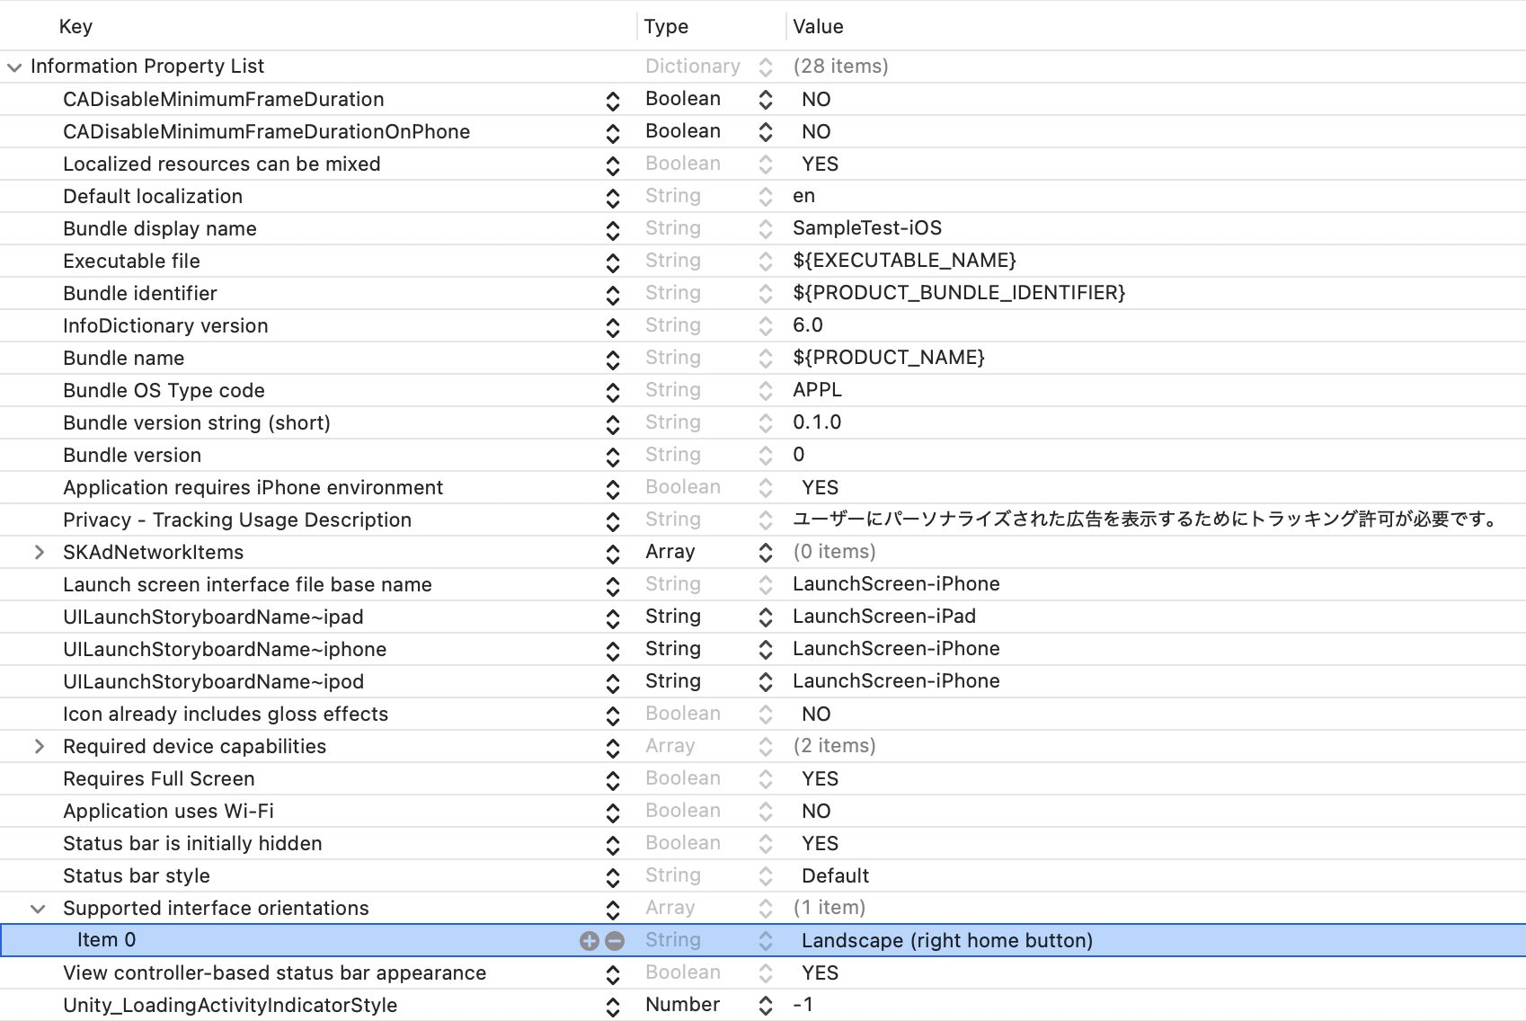Collapse Supported interface orientations
Viewport: 1526px width, 1021px height.
click(37, 909)
